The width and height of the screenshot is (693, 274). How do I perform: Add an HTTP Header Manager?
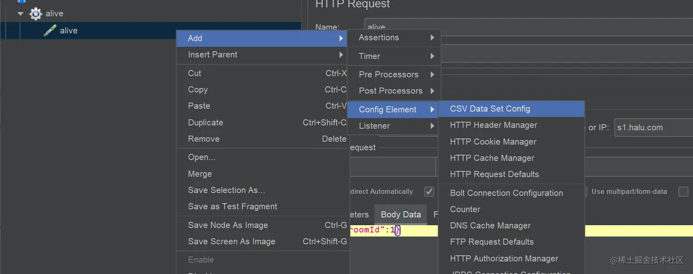pyautogui.click(x=493, y=125)
